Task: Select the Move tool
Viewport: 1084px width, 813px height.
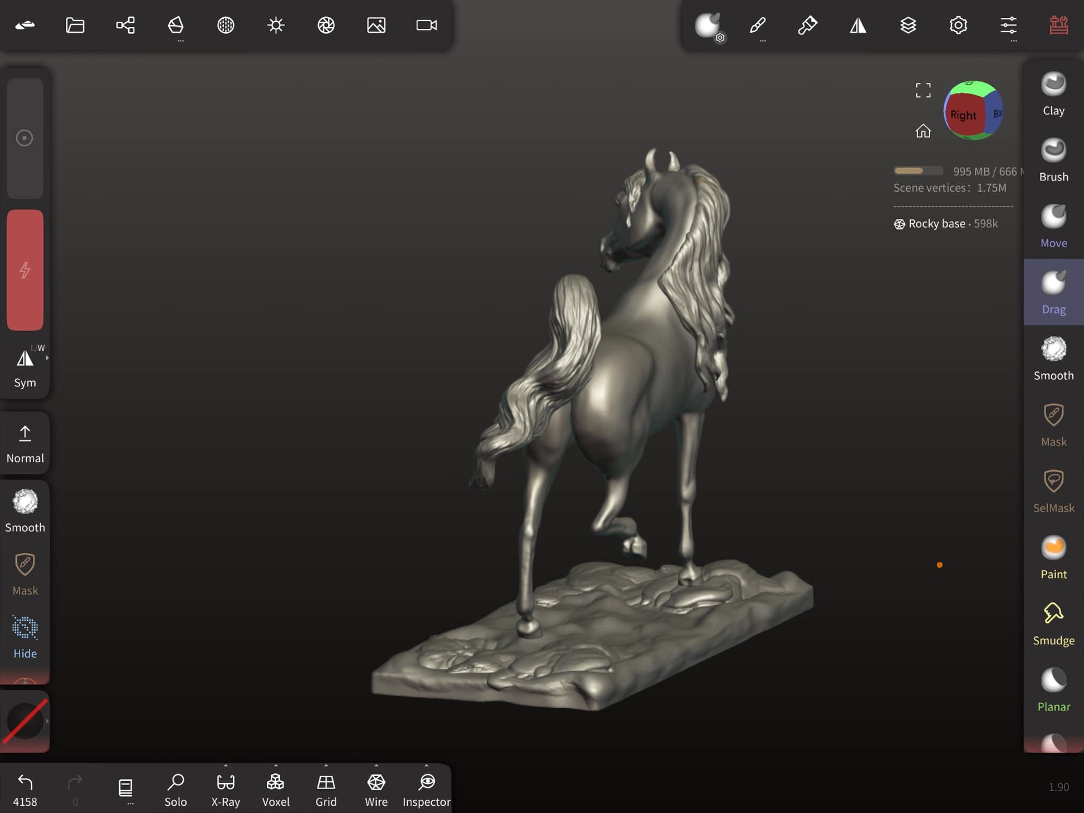Action: point(1053,226)
